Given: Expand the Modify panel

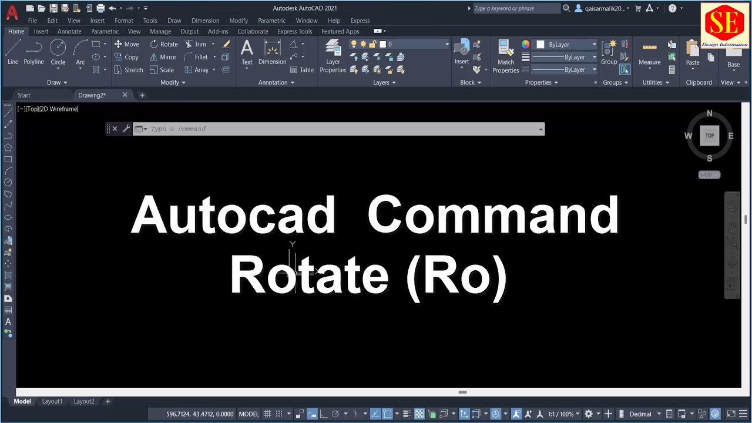Looking at the screenshot, I should click(x=173, y=82).
